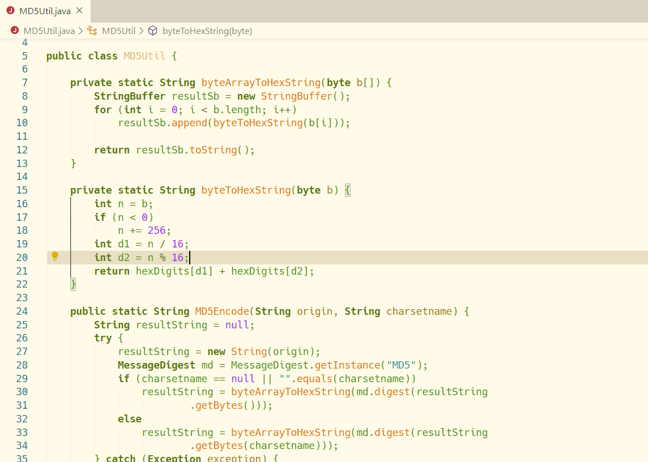Expand breadcrumb chevron after MD5Util class
Screen dimensions: 648x462
click(142, 31)
